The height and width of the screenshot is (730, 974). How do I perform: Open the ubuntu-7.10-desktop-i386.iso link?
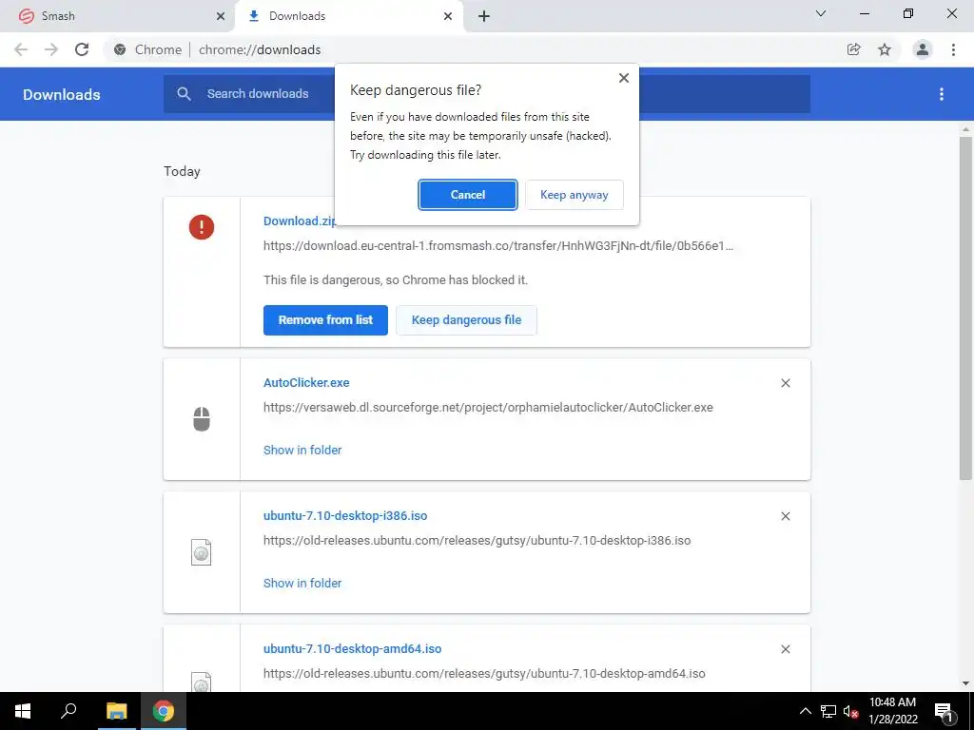(x=345, y=516)
